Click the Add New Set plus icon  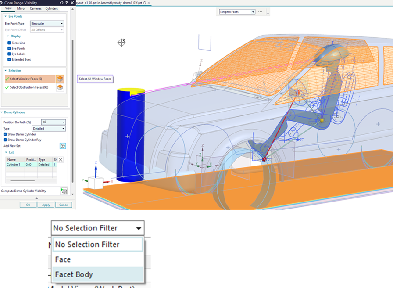(63, 146)
